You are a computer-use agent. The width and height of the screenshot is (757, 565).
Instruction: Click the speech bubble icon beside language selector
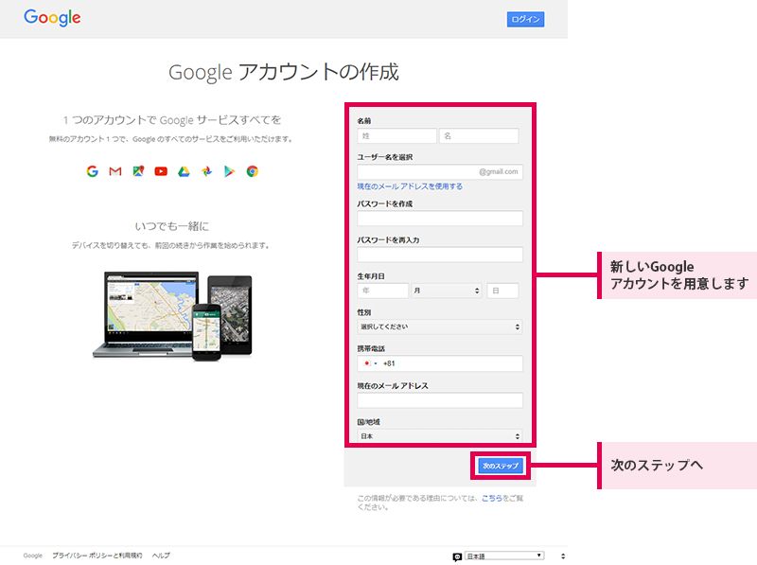coord(457,556)
